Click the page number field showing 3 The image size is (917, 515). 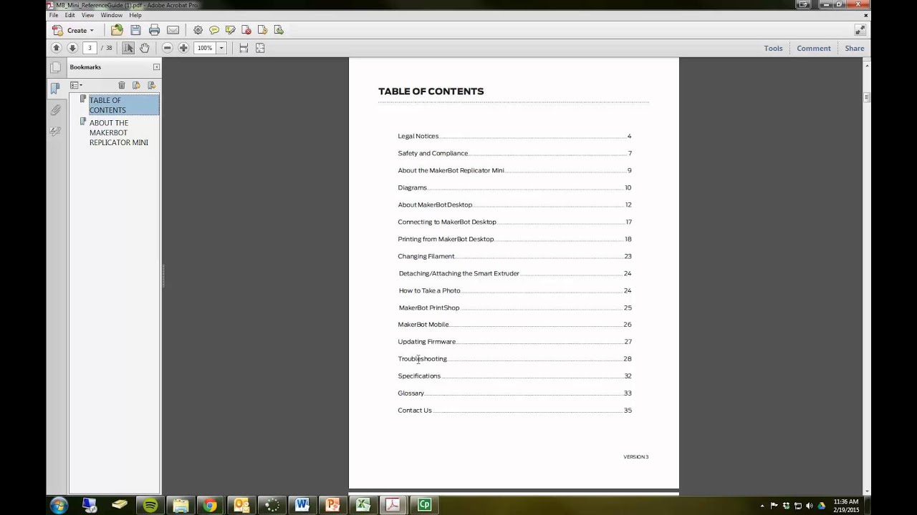coord(90,48)
